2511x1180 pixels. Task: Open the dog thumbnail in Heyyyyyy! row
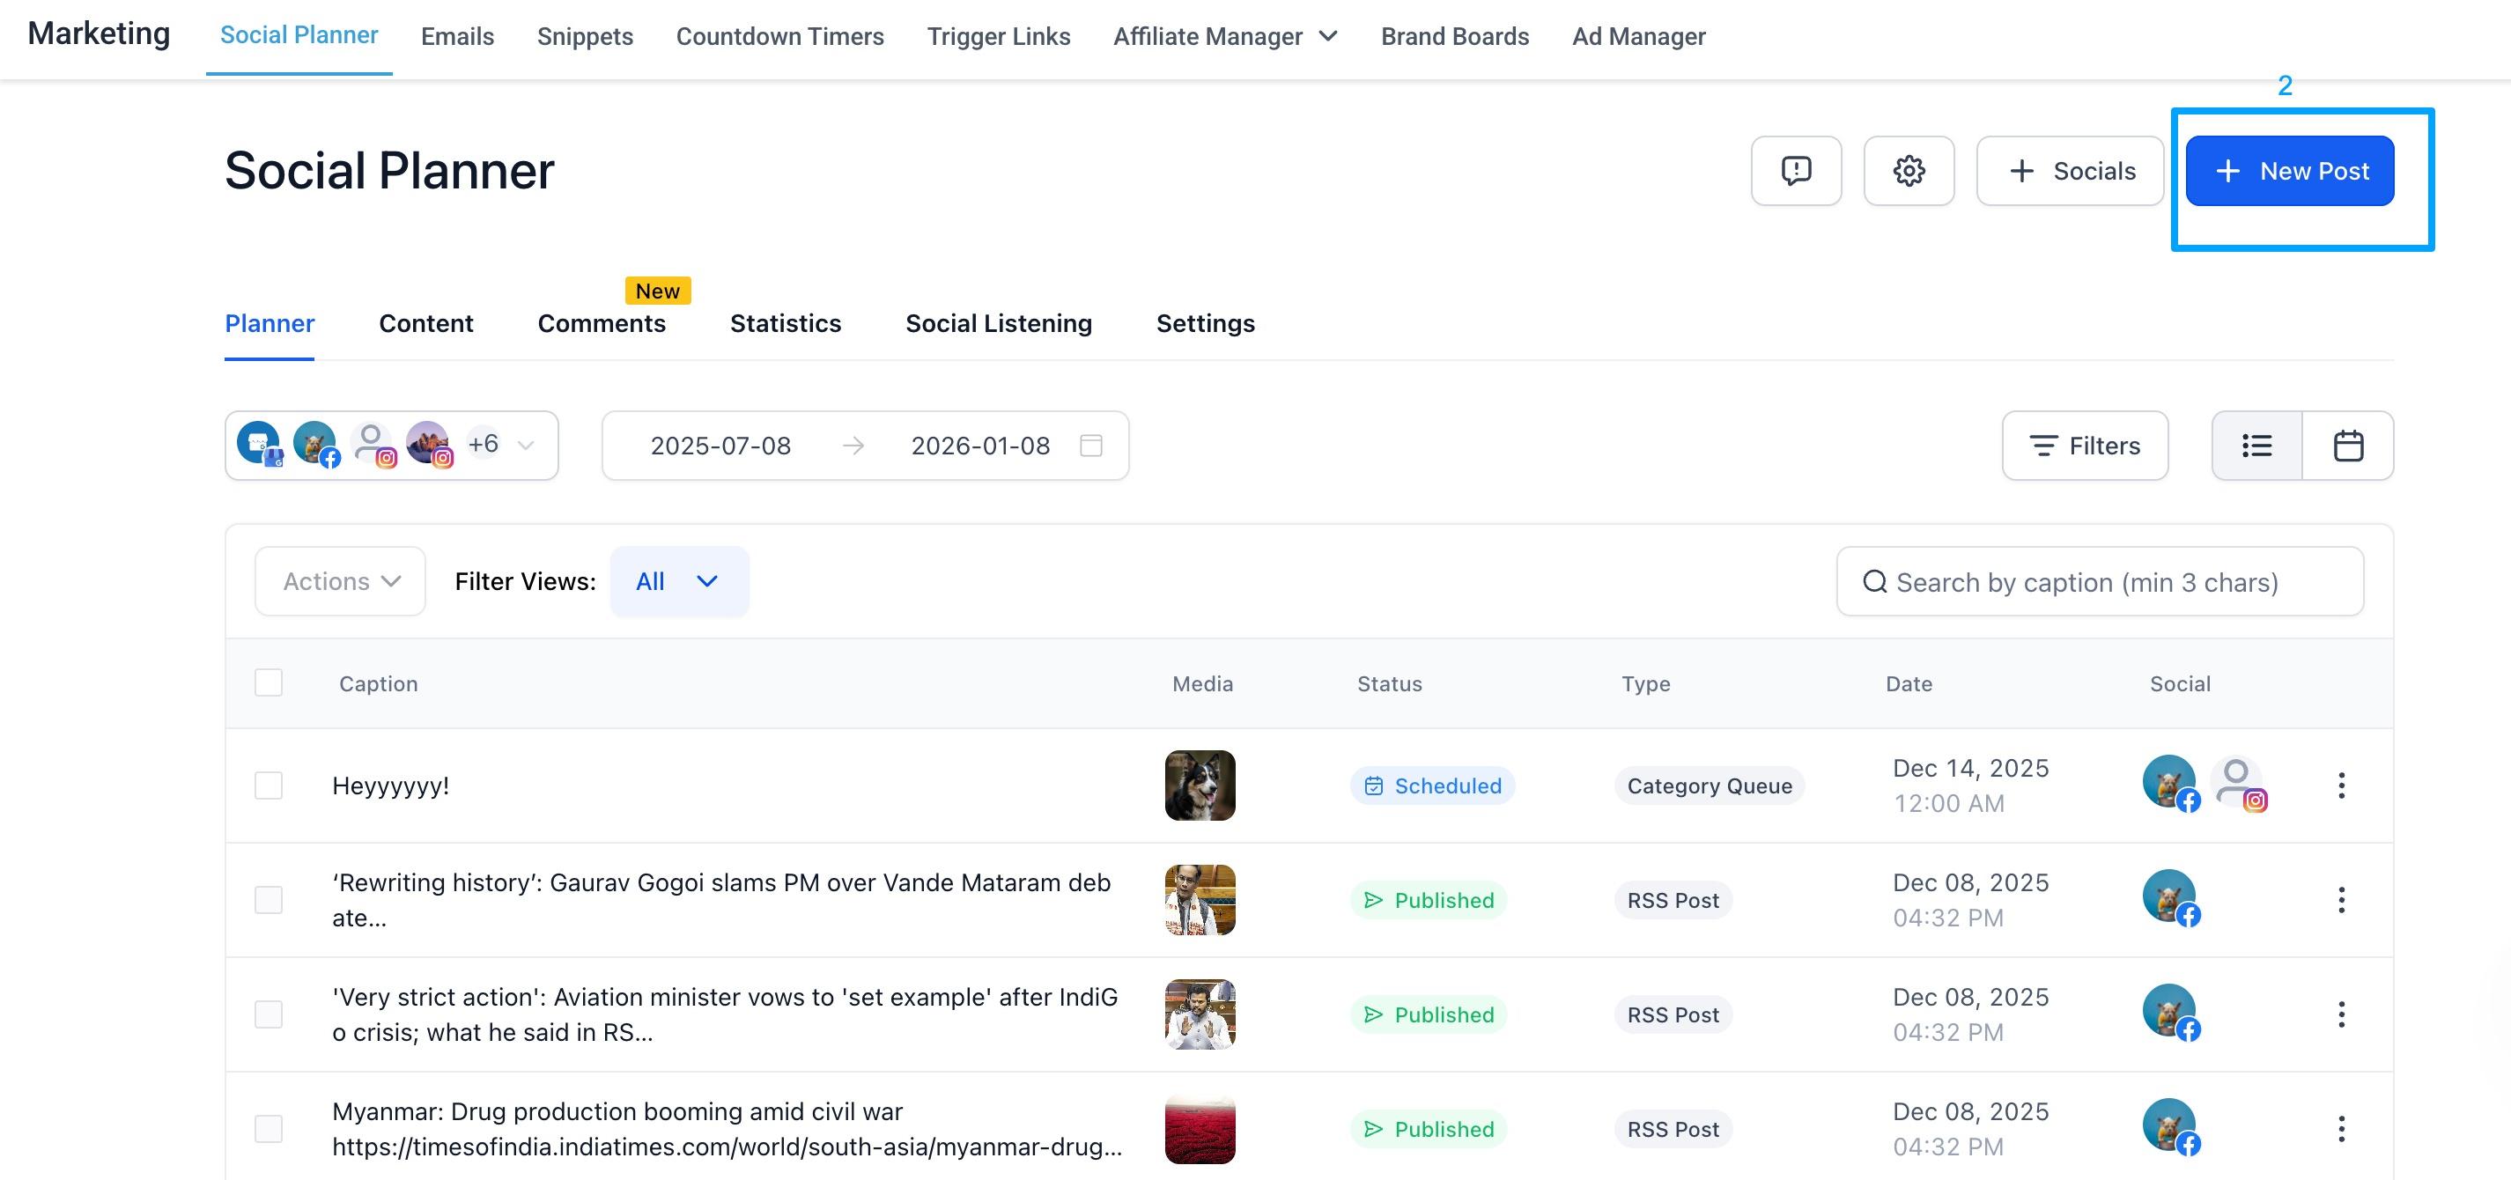[x=1199, y=785]
